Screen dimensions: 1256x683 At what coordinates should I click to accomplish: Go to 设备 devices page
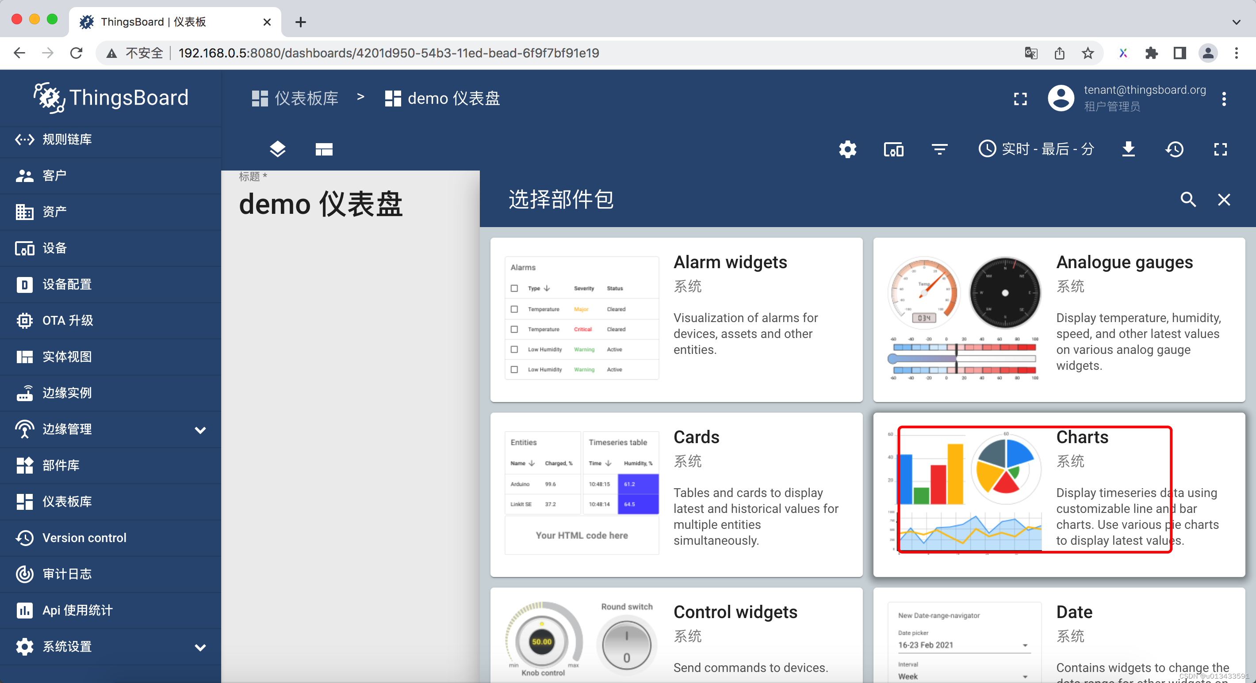pos(110,248)
